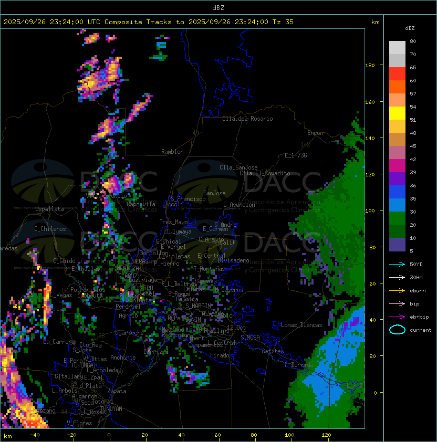This screenshot has height=442, width=437.
Task: Click the L_Vegas map label
Action: pyautogui.click(x=61, y=295)
